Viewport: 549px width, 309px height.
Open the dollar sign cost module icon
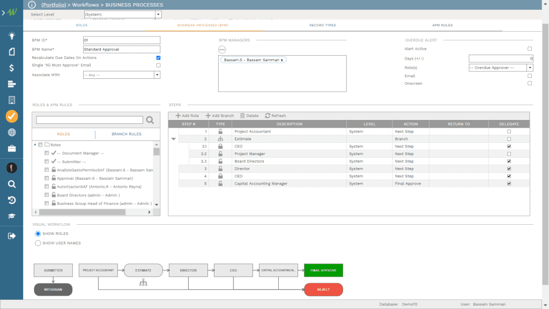click(11, 68)
